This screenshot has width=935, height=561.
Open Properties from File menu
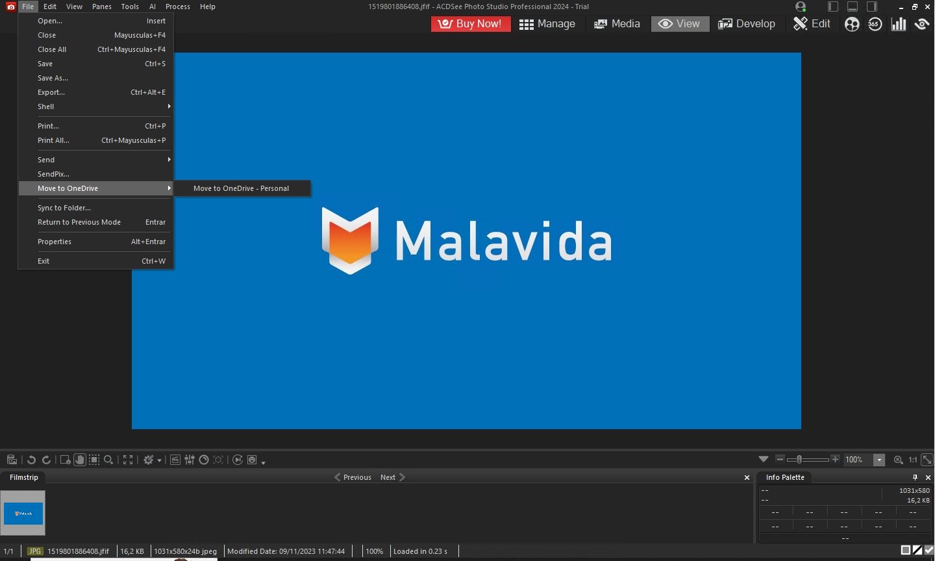coord(96,242)
